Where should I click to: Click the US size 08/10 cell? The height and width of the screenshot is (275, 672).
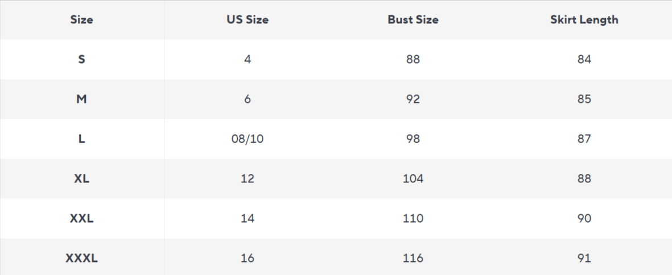(x=248, y=139)
